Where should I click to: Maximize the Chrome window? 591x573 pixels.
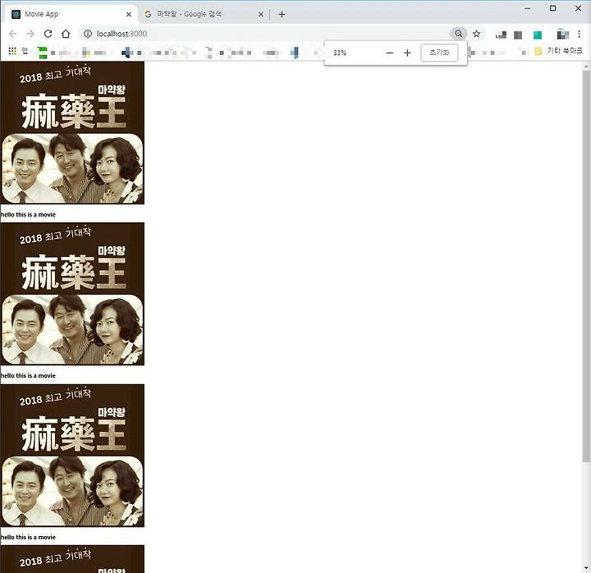pos(552,8)
